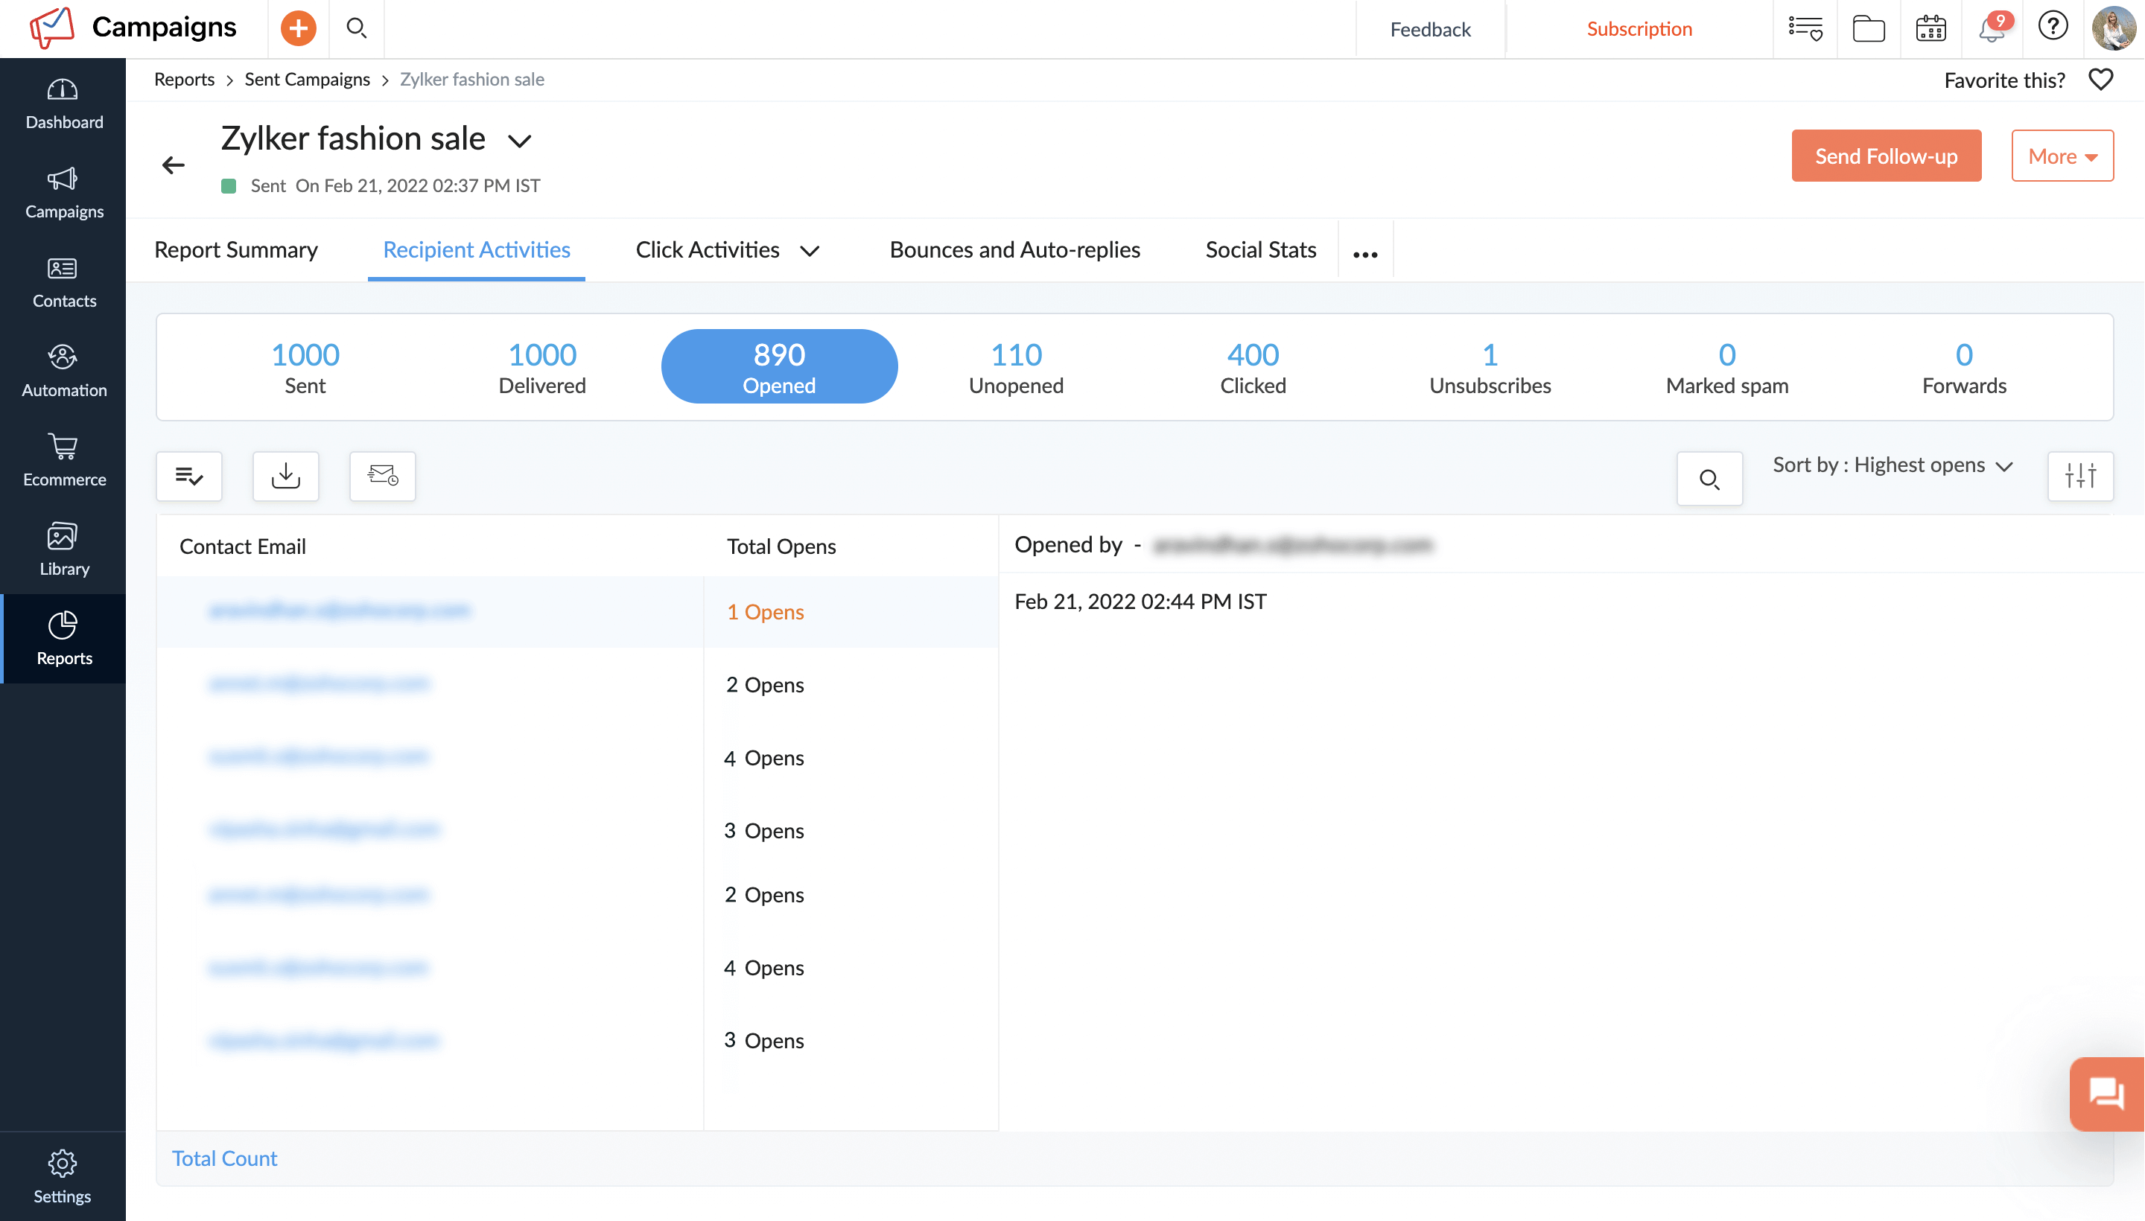Click the download export icon

[286, 476]
